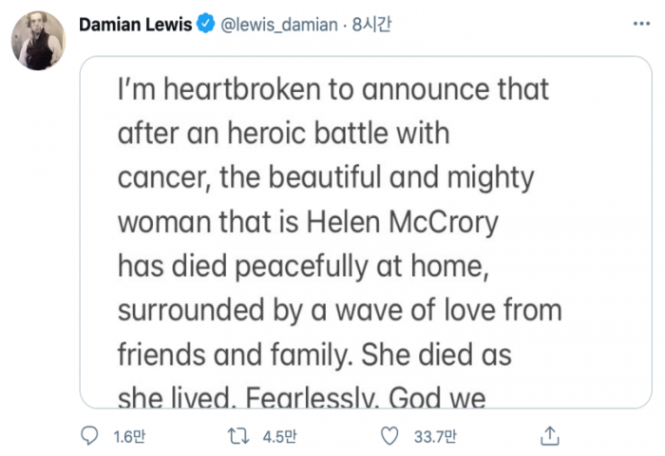Retweet this post using the retweet icon

(238, 436)
